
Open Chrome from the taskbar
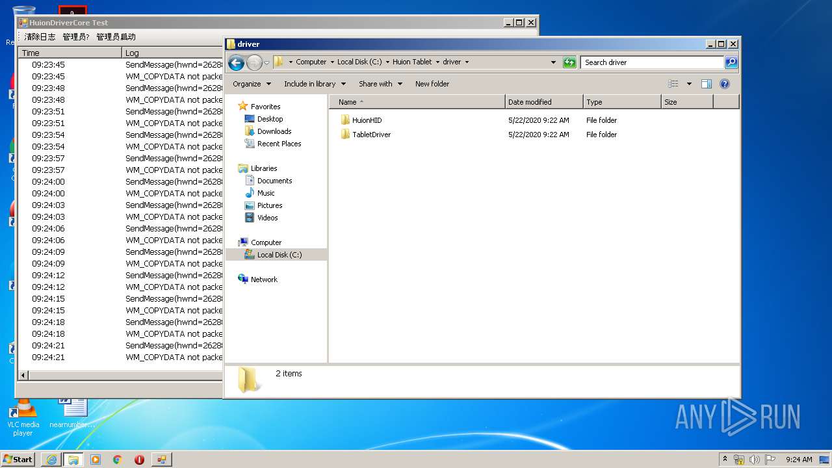[x=118, y=460]
